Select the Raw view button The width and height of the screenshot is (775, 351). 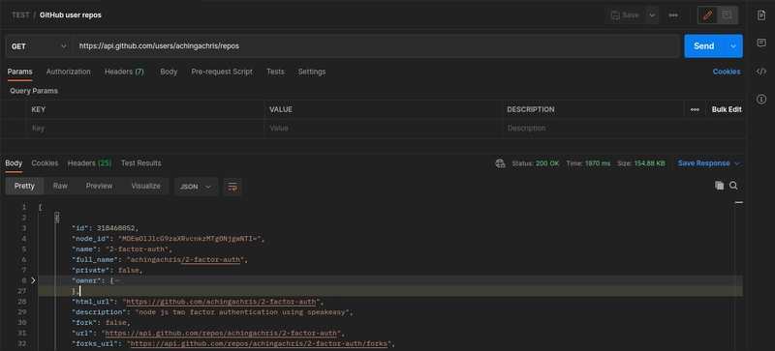tap(60, 186)
